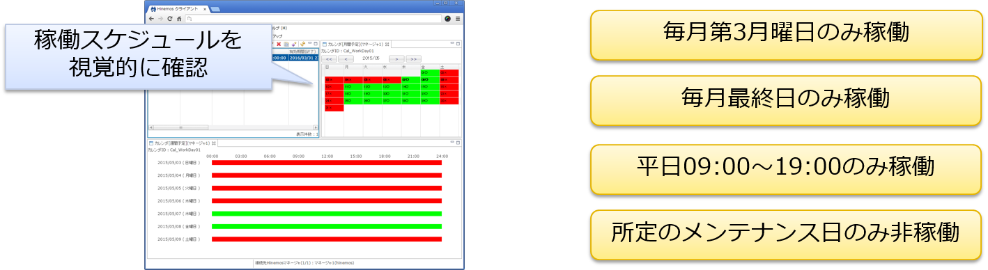
Task: Go to the browser home icon
Action: click(x=179, y=19)
